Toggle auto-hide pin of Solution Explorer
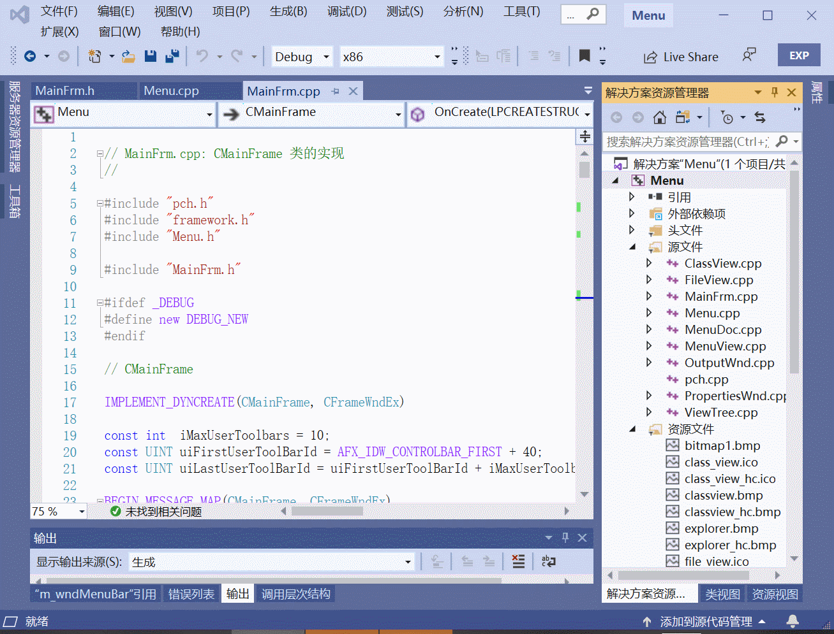 tap(775, 92)
